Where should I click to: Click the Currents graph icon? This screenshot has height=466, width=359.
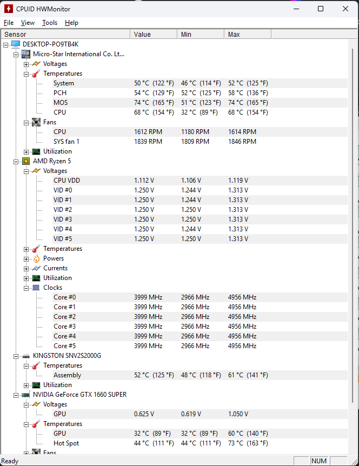pos(36,268)
